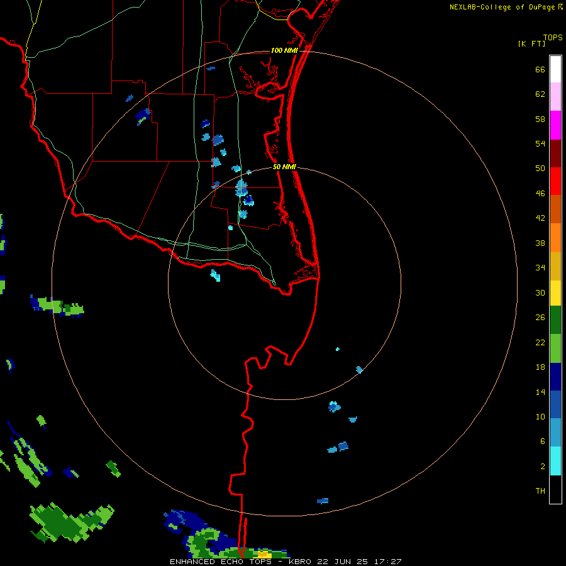Pick the dark orange legend swatch
Image resolution: width=566 pixels, height=566 pixels.
555,209
